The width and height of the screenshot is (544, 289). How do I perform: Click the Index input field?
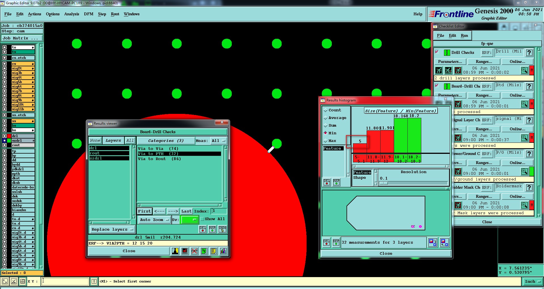[x=219, y=211]
